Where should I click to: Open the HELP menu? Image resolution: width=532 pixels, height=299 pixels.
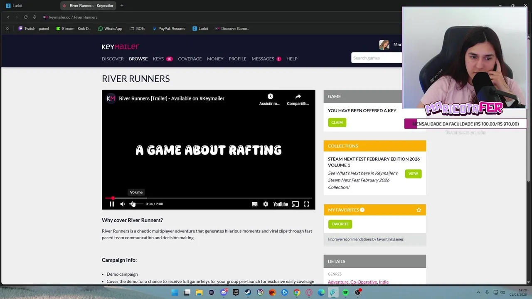pyautogui.click(x=292, y=59)
